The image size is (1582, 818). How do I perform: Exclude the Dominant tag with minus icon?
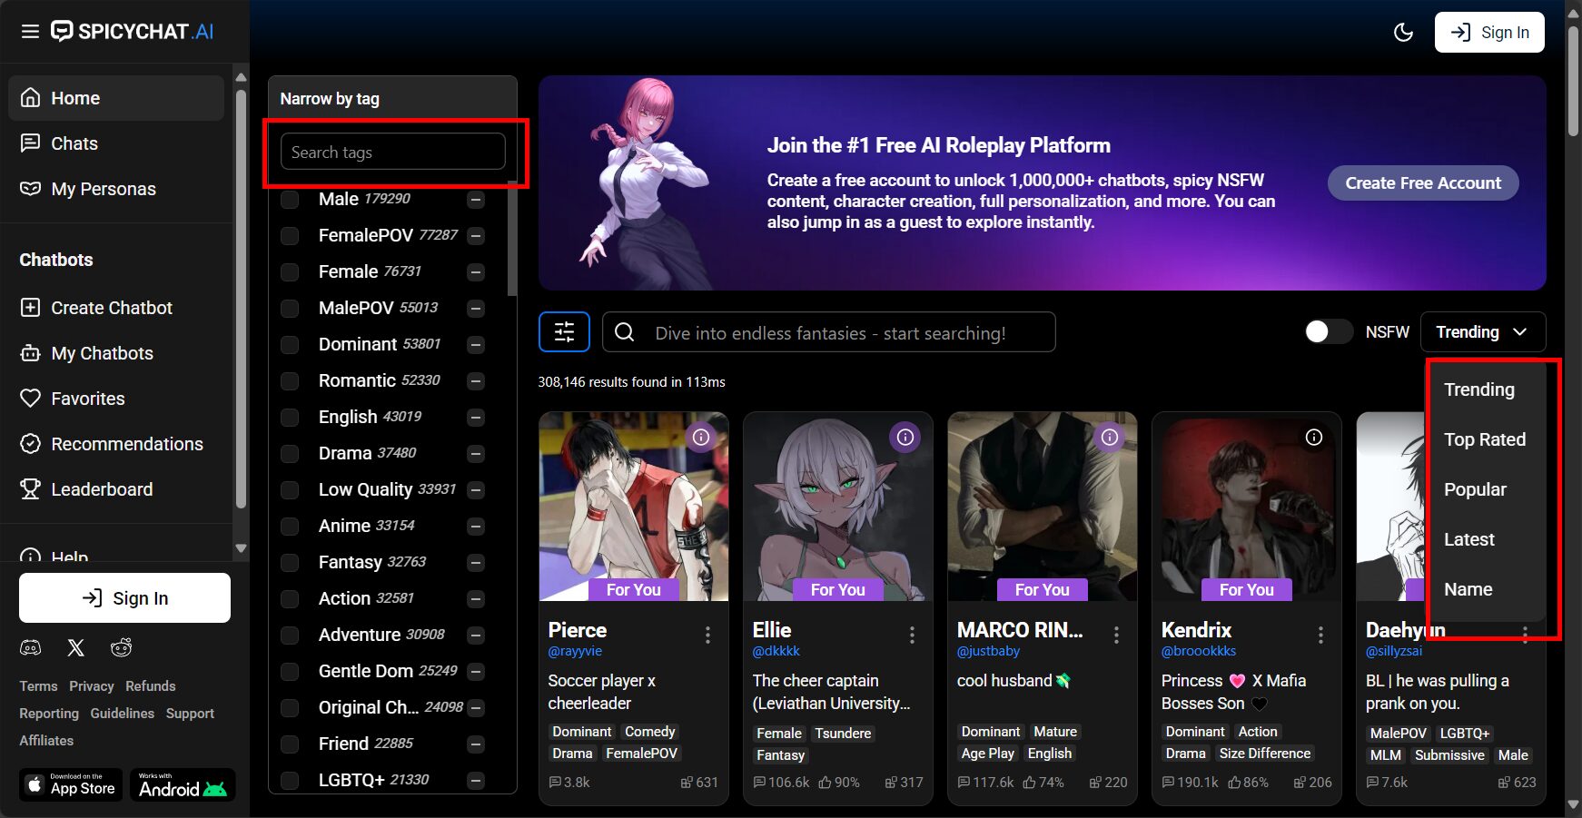[476, 345]
